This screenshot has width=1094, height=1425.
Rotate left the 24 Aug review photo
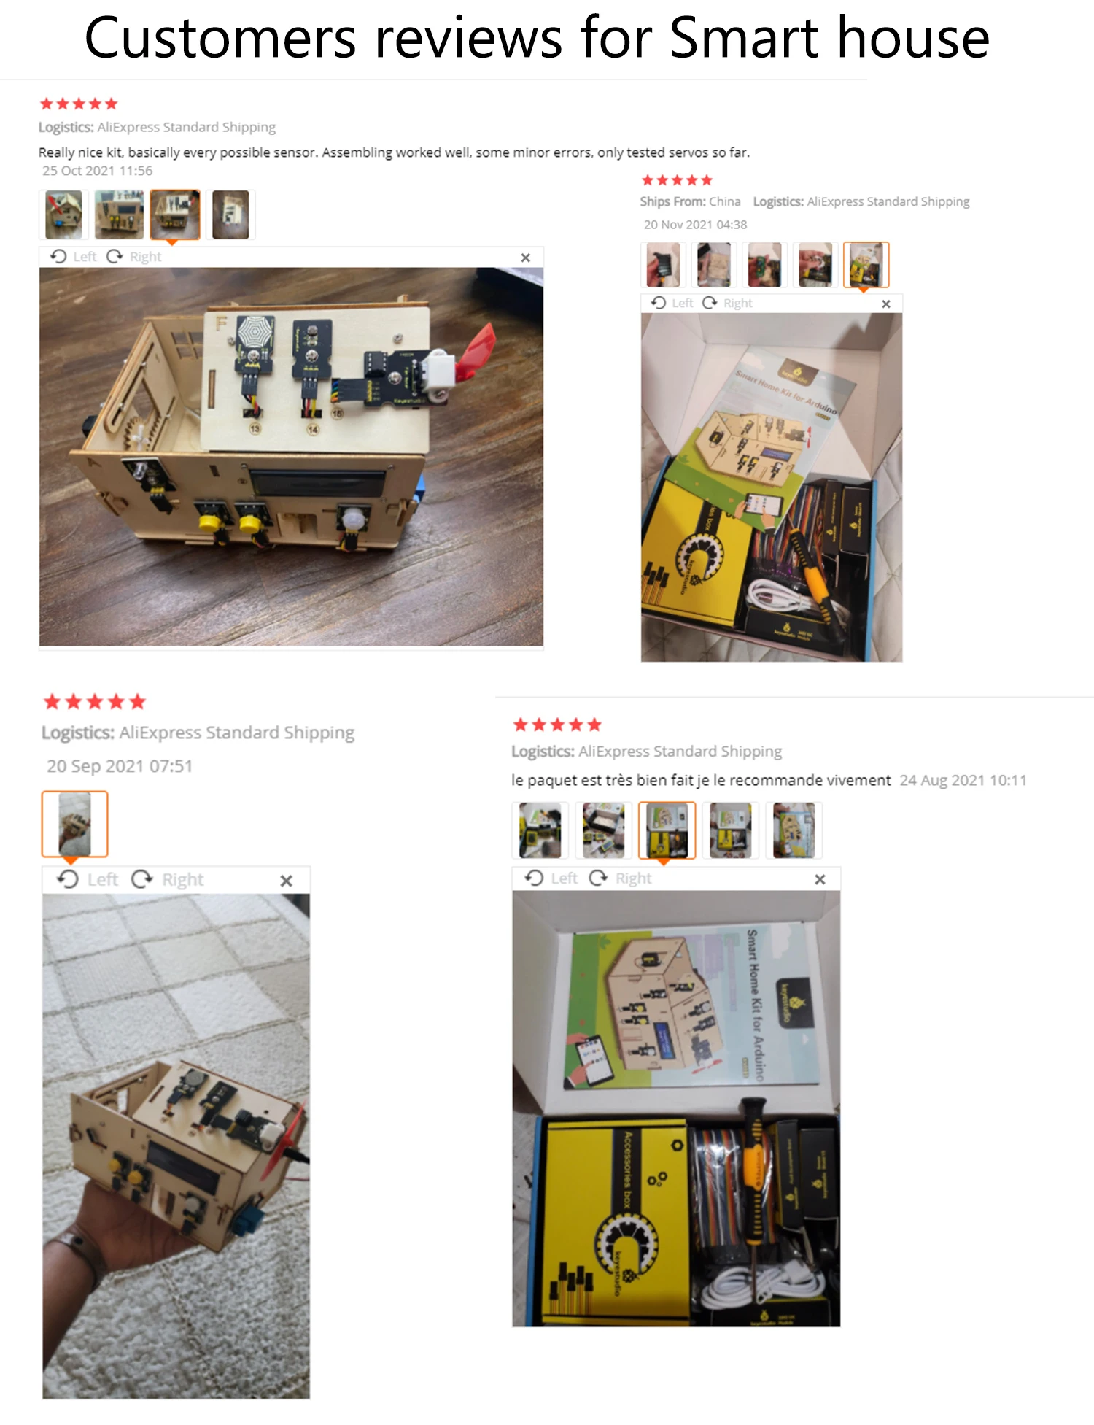551,878
